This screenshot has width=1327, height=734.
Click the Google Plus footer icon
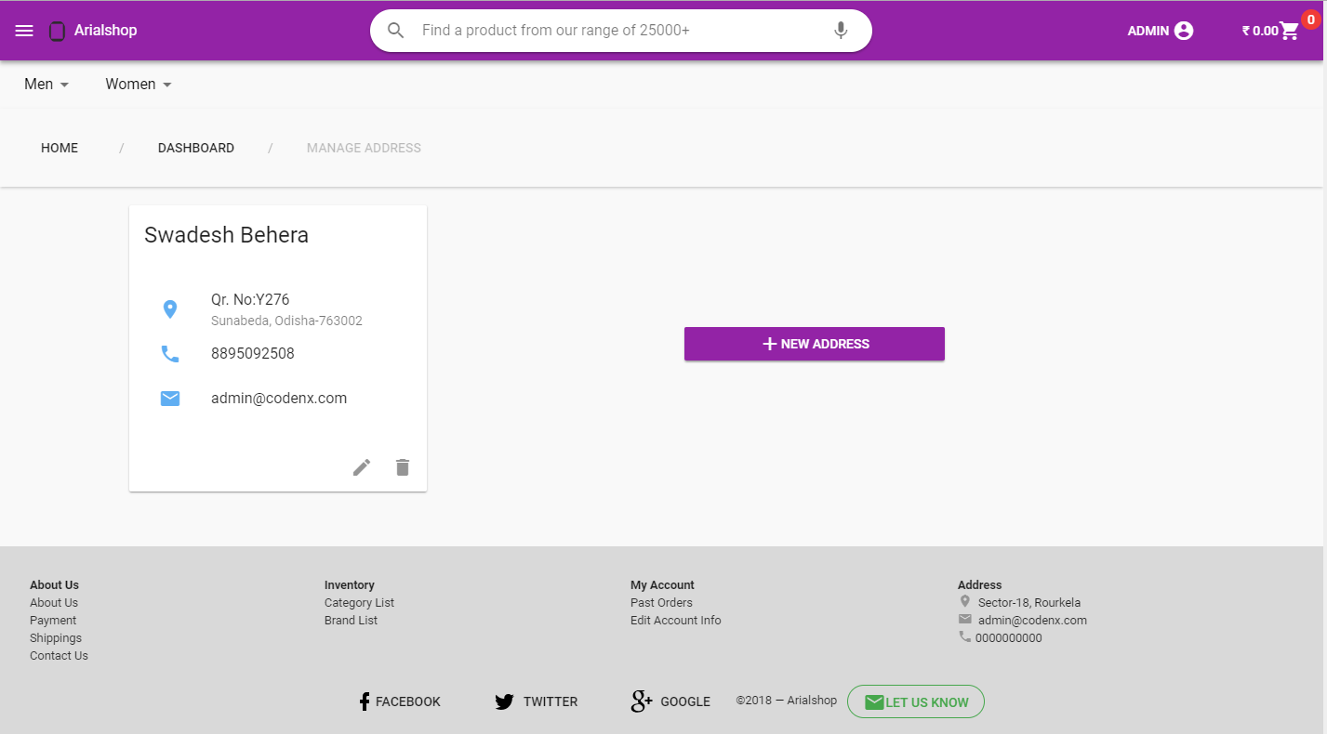(641, 701)
